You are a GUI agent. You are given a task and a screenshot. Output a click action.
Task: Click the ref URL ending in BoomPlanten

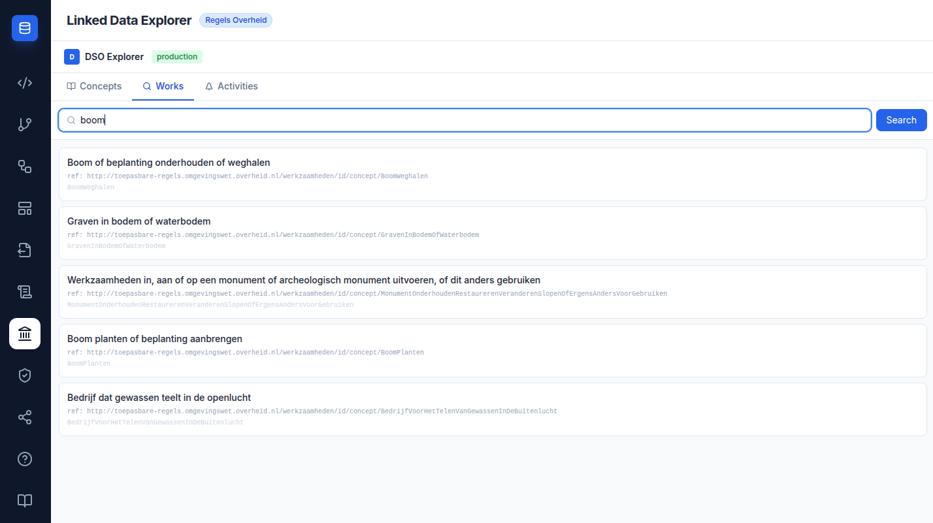(246, 353)
